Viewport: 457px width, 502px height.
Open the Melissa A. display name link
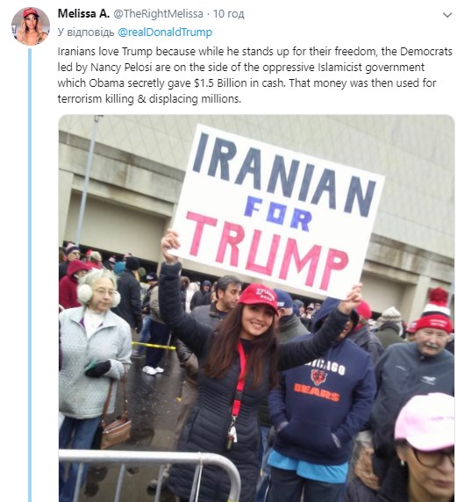click(x=83, y=14)
